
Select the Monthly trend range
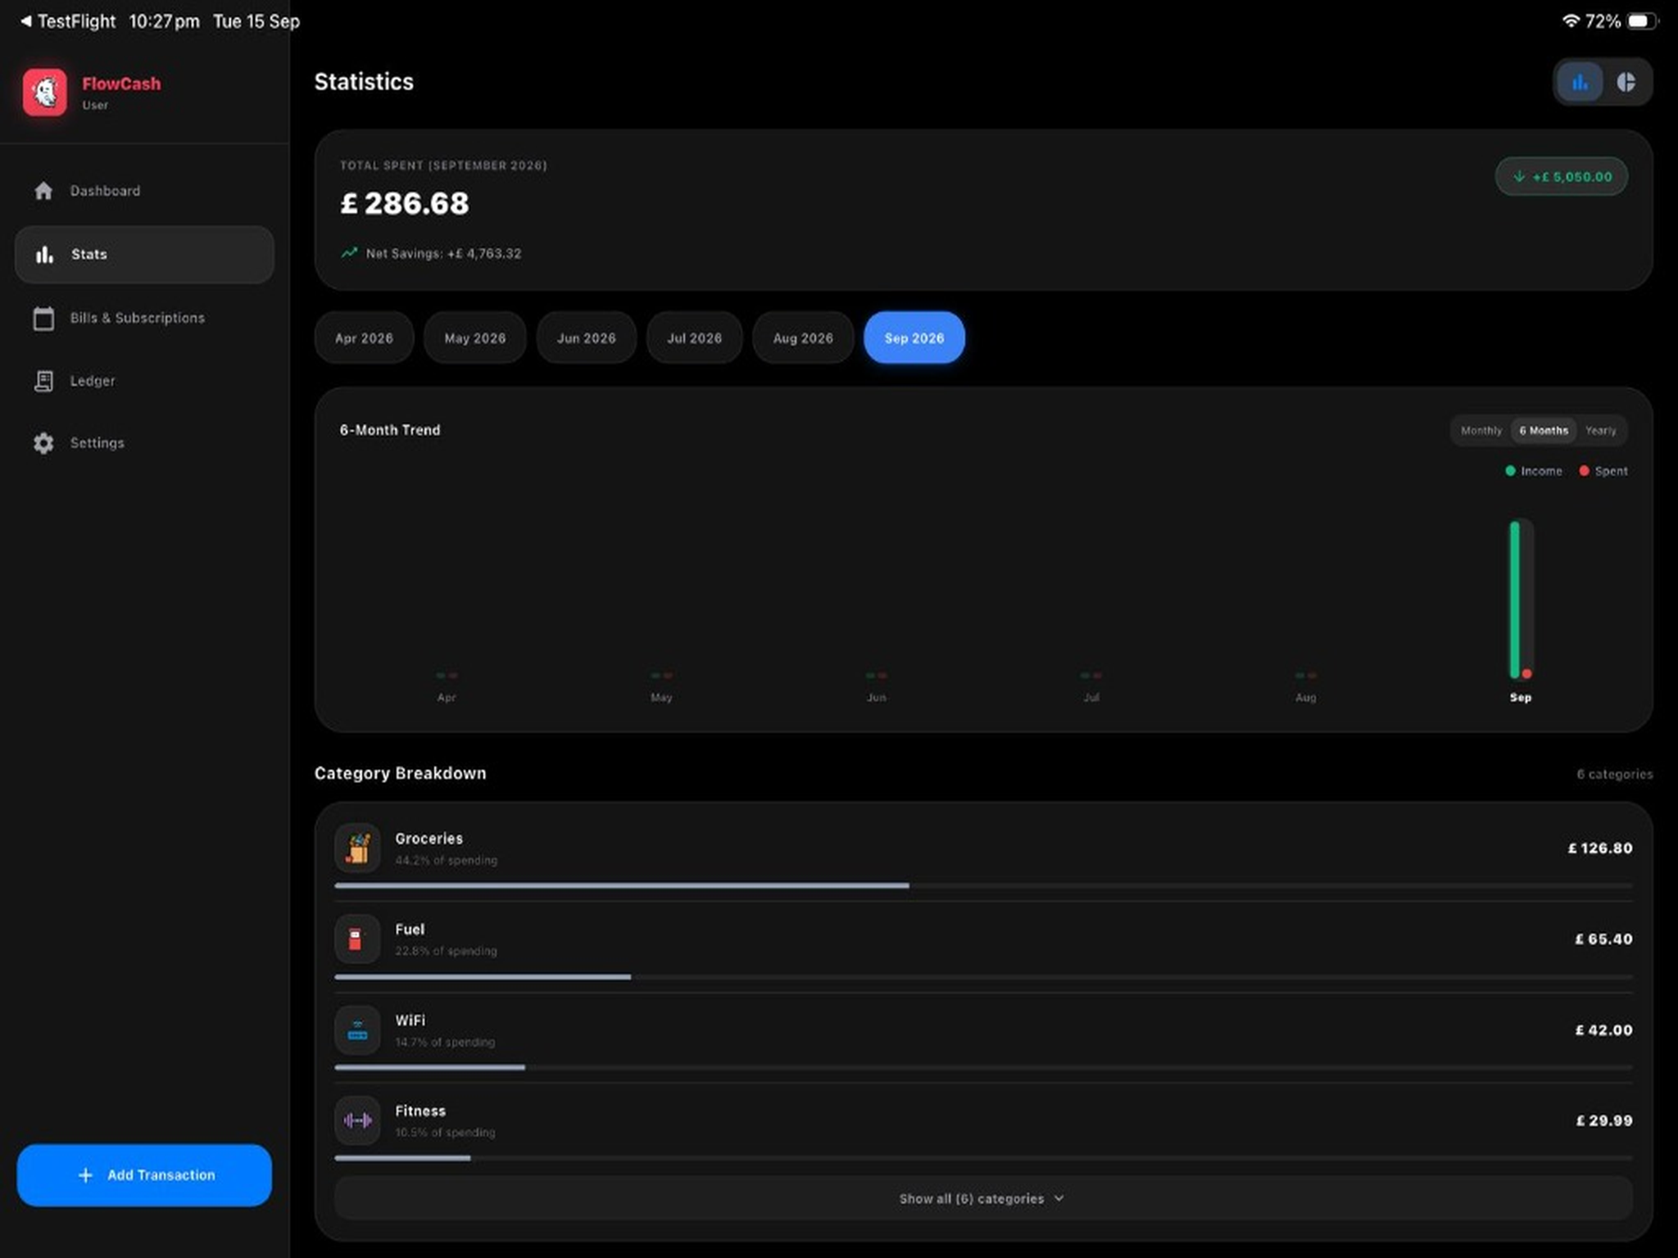click(1481, 431)
